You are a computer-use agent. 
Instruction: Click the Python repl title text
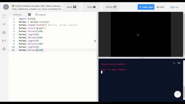[38, 6]
